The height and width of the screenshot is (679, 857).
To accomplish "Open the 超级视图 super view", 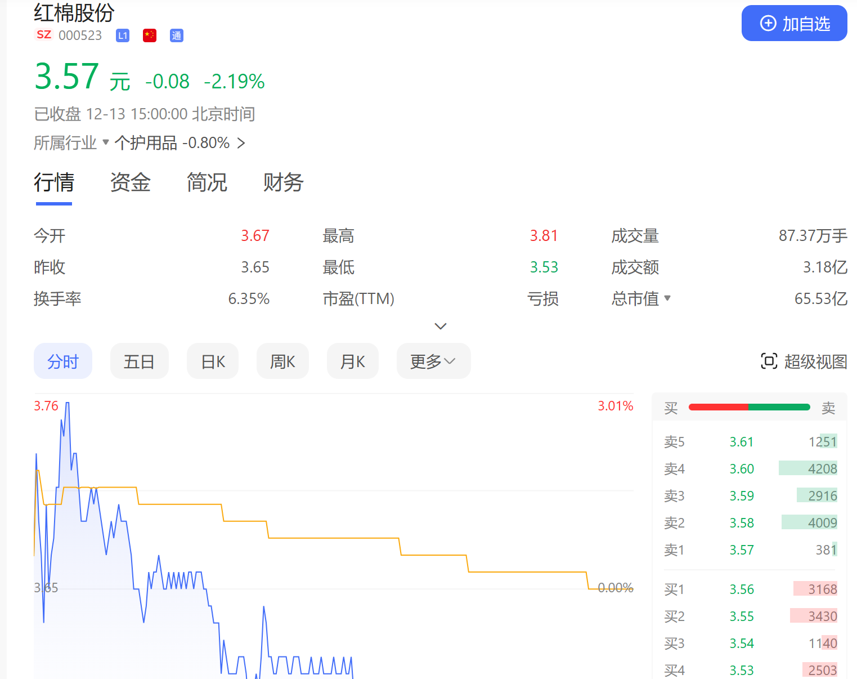I will point(804,361).
